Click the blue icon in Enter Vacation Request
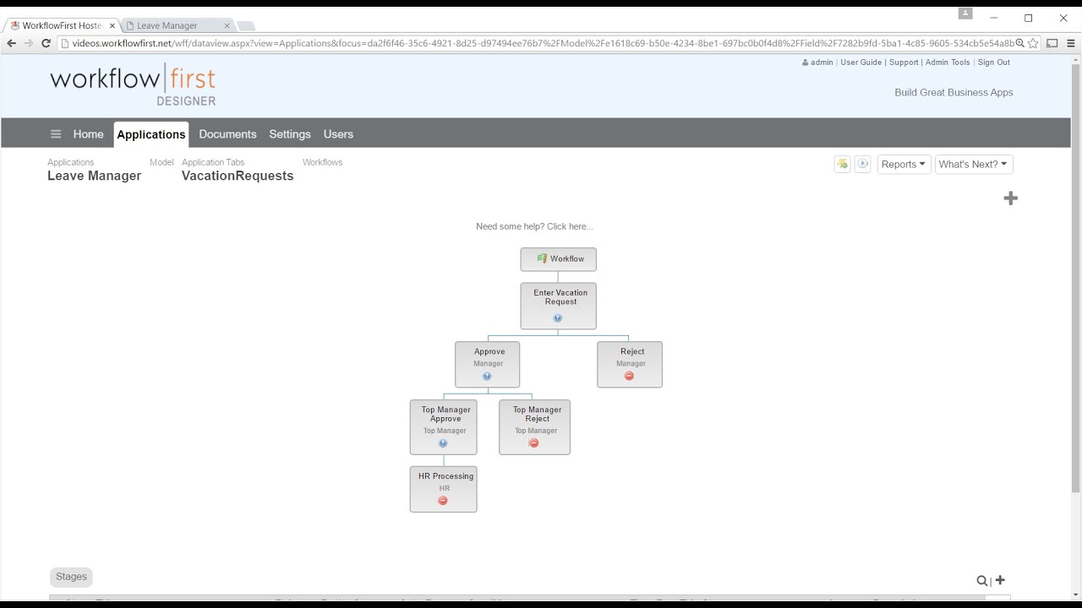The width and height of the screenshot is (1082, 608). [x=558, y=318]
